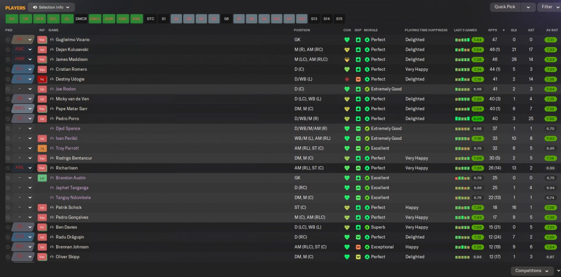Sort by the AV RAT column header
The width and height of the screenshot is (561, 277).
[552, 30]
